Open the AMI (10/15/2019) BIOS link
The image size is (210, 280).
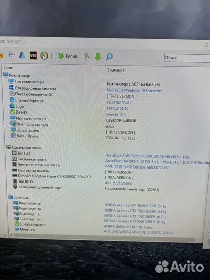tap(119, 183)
